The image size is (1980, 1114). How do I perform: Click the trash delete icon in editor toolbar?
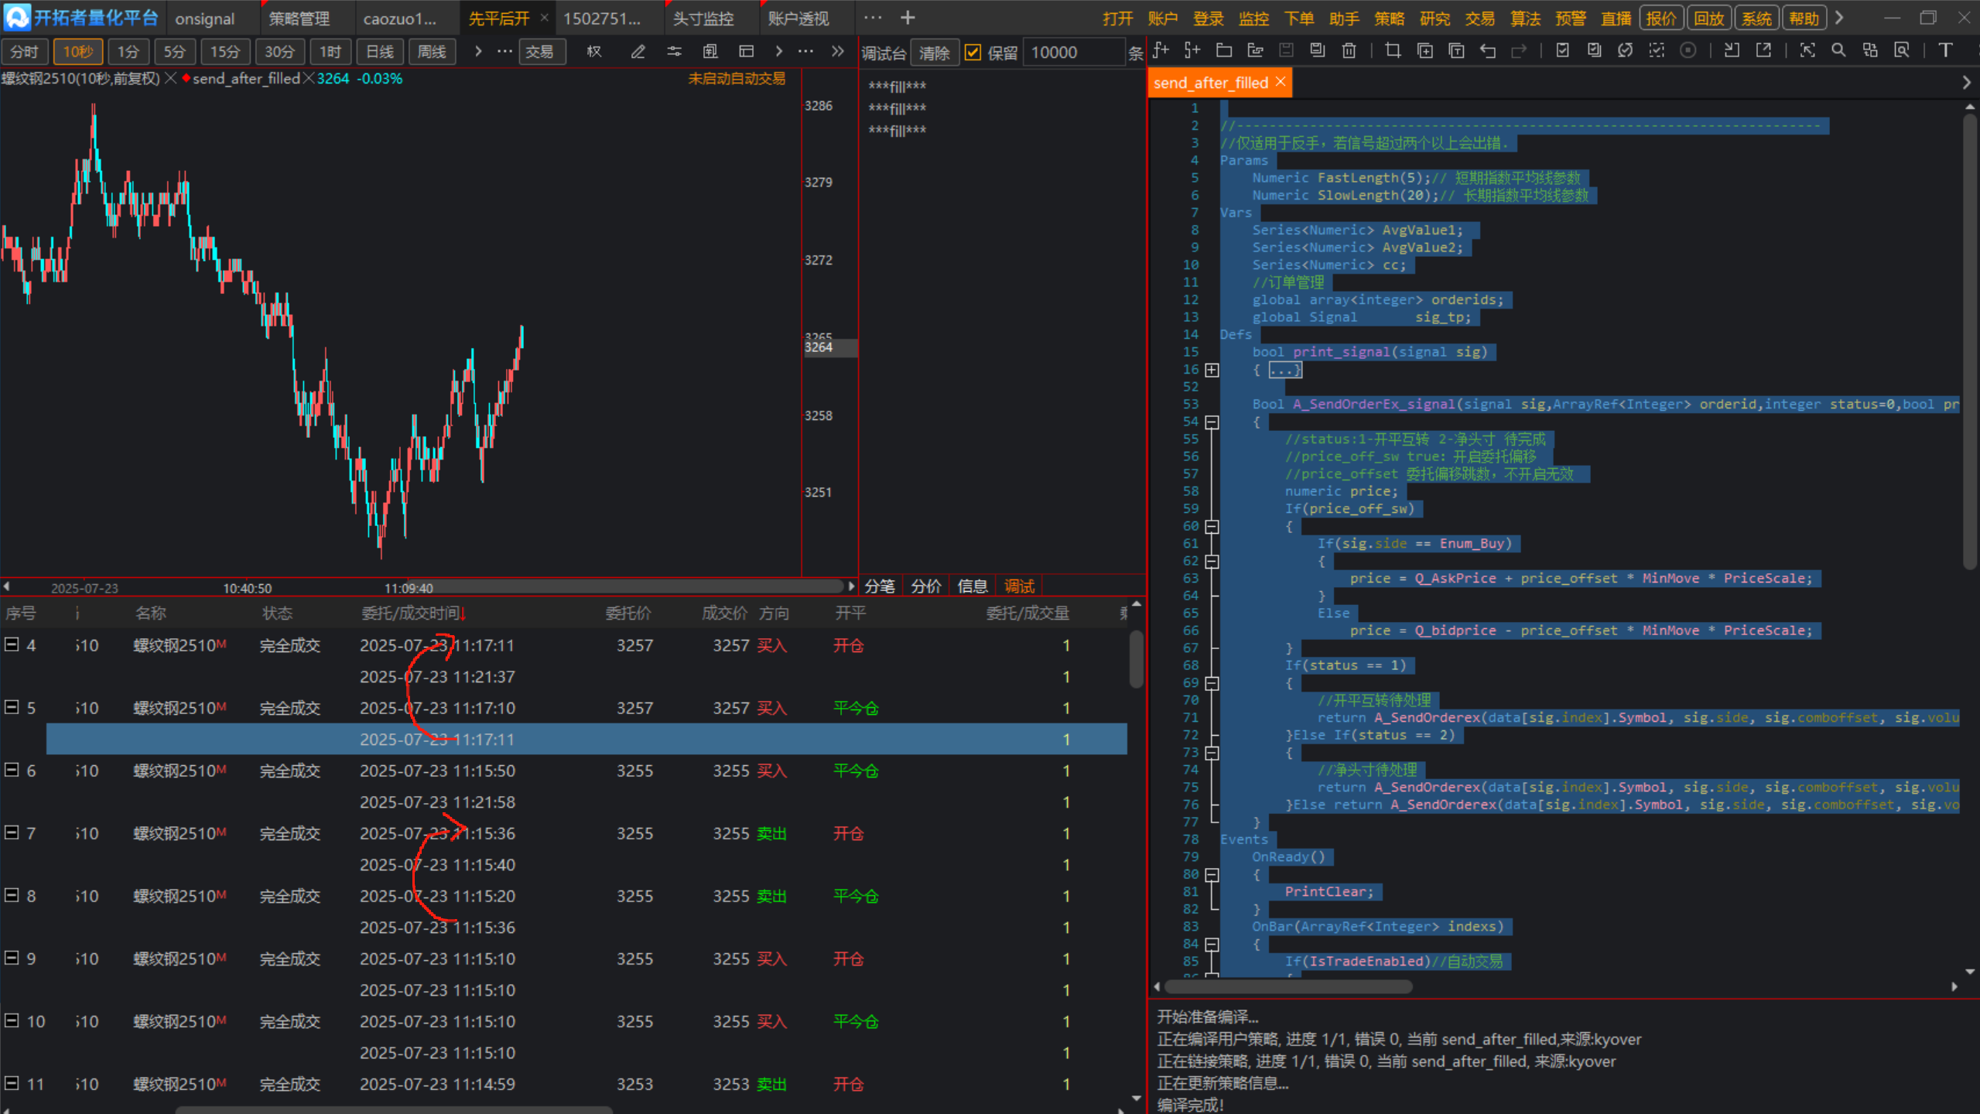[x=1349, y=51]
